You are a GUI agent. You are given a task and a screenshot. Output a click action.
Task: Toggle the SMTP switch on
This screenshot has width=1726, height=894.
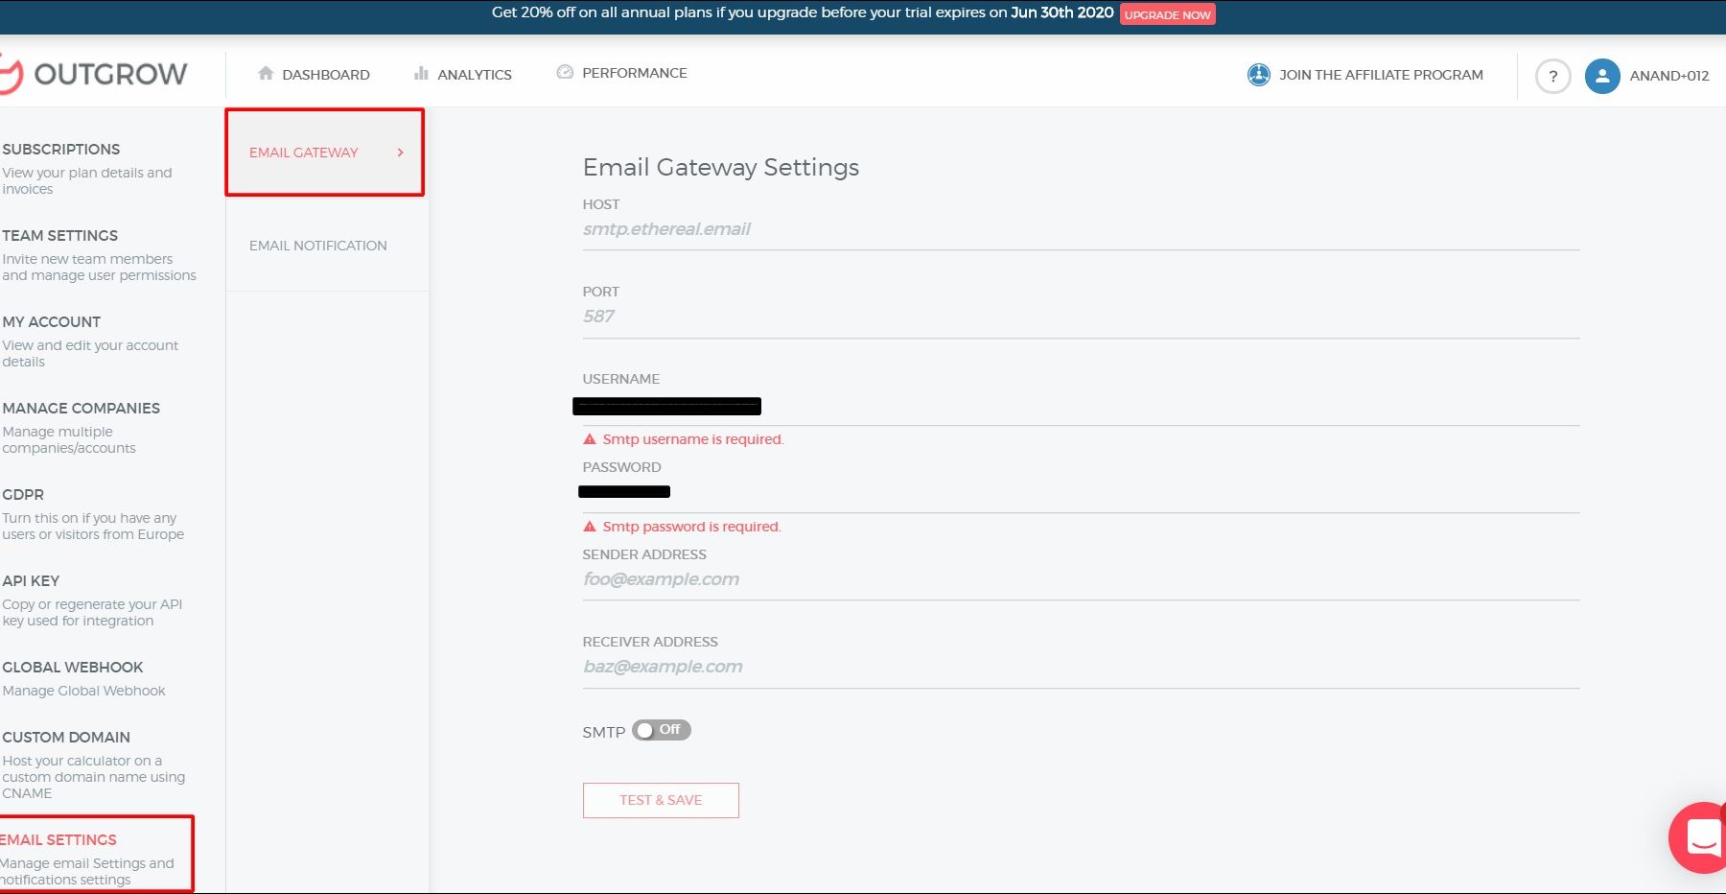tap(661, 730)
